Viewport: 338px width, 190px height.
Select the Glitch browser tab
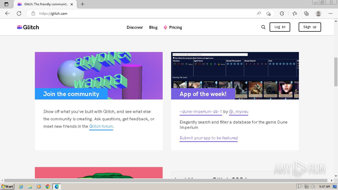point(45,4)
